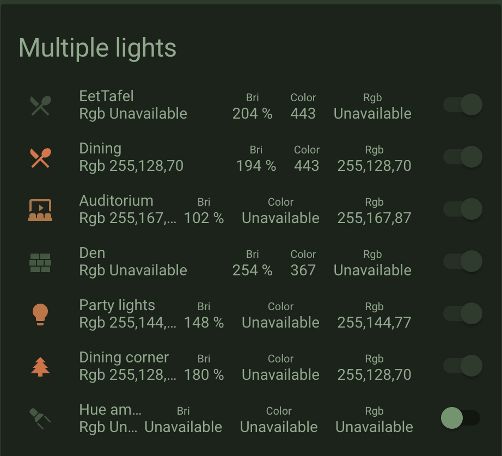Click the orange silverware icon next to Dining

pyautogui.click(x=40, y=157)
